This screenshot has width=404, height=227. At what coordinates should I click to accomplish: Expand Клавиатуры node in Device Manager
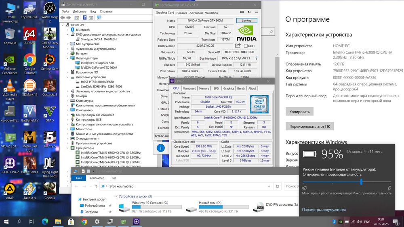pyautogui.click(x=68, y=101)
